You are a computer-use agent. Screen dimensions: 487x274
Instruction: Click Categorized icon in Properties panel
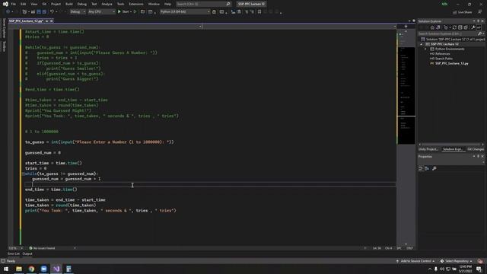[x=421, y=168]
